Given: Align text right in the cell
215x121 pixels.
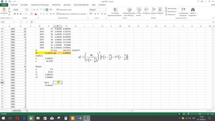Looking at the screenshot, I should point(47,14).
